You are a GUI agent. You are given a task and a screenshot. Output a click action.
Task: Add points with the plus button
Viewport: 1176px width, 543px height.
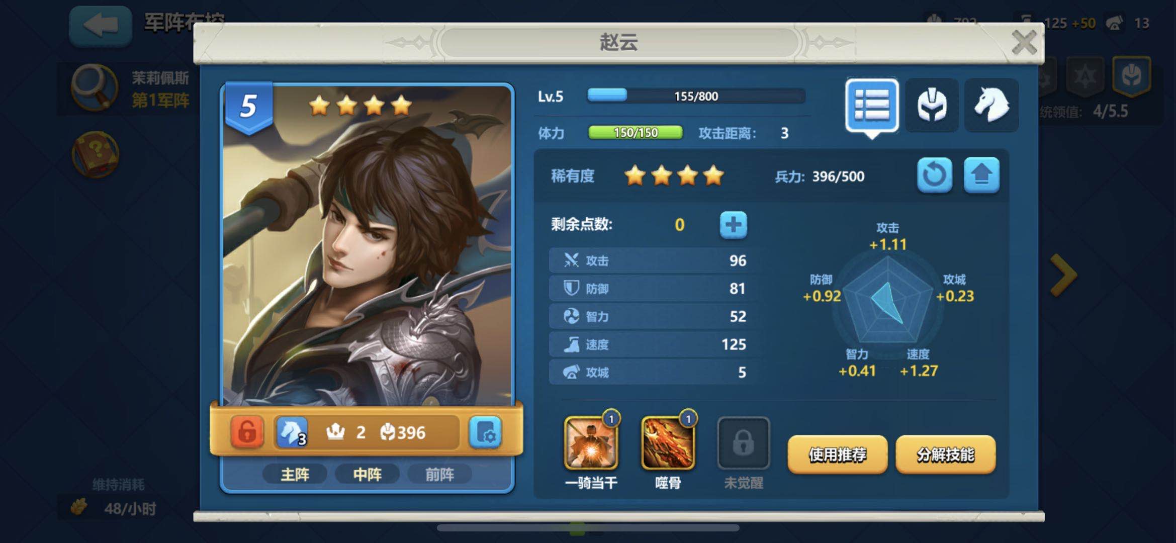(x=733, y=225)
